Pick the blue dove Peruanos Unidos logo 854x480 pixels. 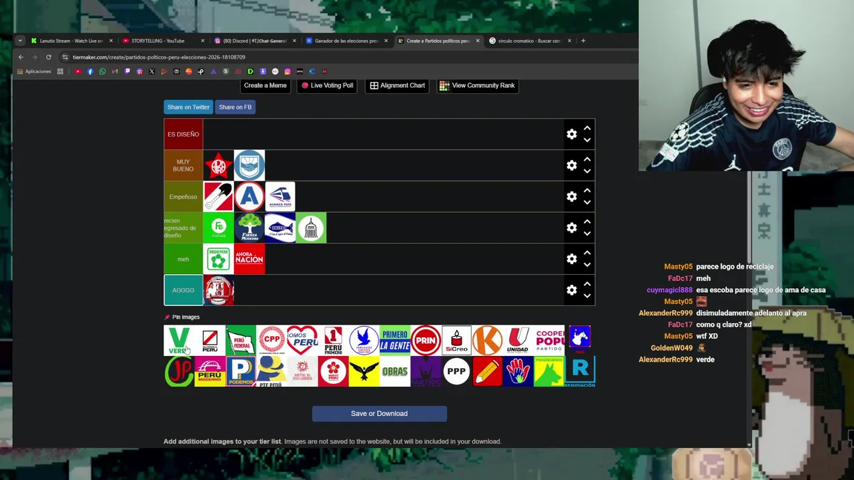(x=364, y=340)
